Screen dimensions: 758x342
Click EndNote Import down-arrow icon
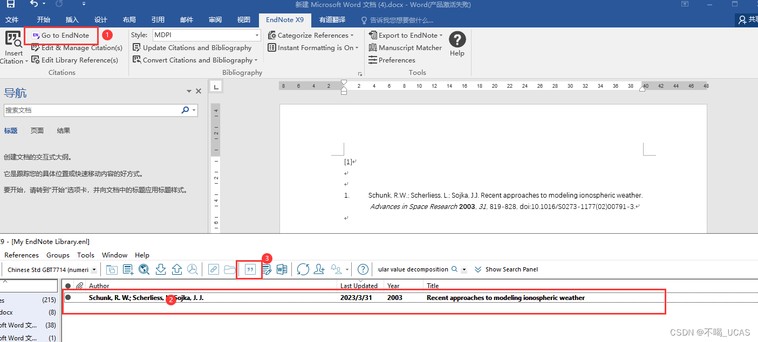pyautogui.click(x=160, y=270)
